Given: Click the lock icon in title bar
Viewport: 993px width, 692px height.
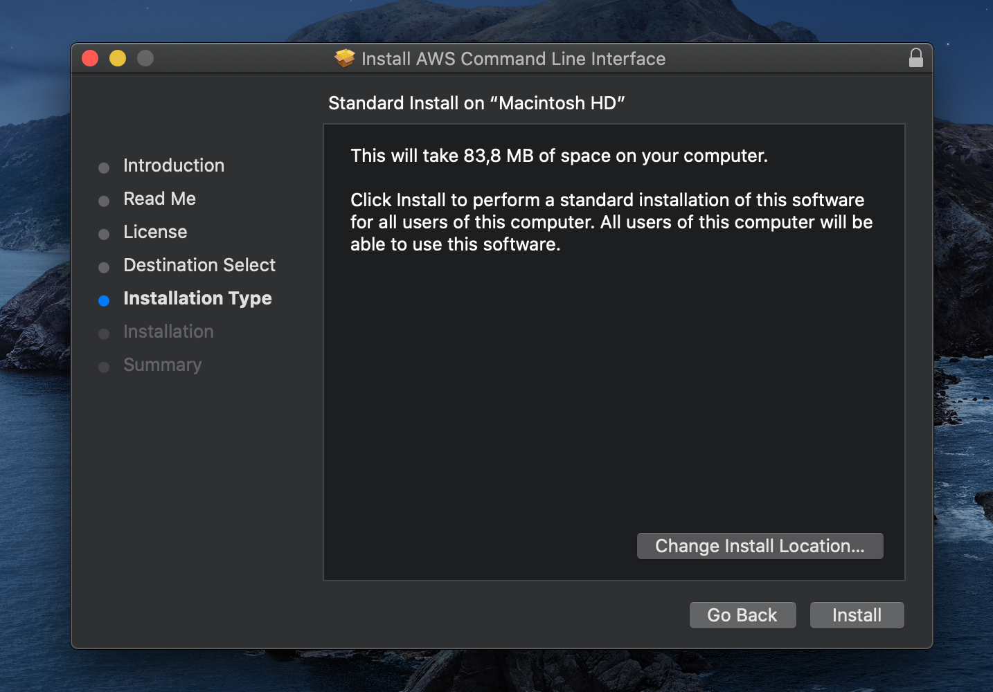Looking at the screenshot, I should (x=915, y=57).
